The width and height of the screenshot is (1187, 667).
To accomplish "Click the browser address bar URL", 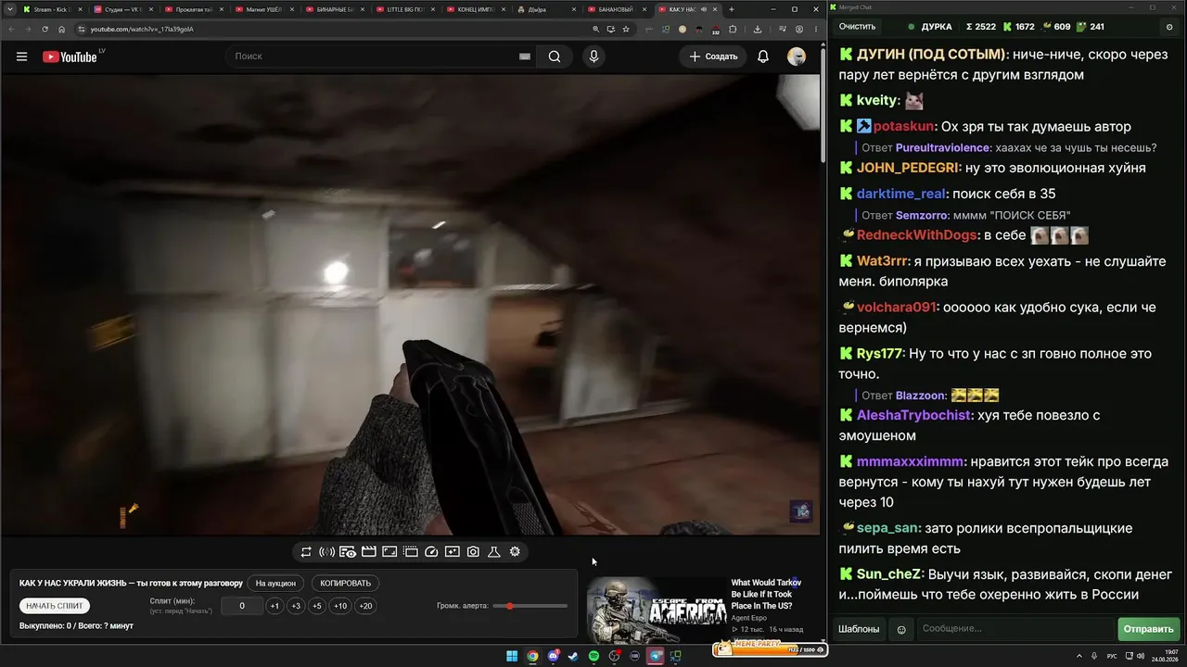I will point(142,29).
